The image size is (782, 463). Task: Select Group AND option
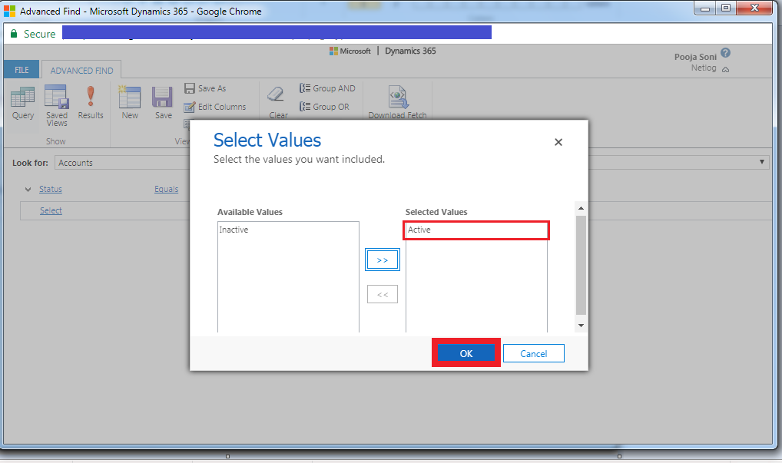327,88
